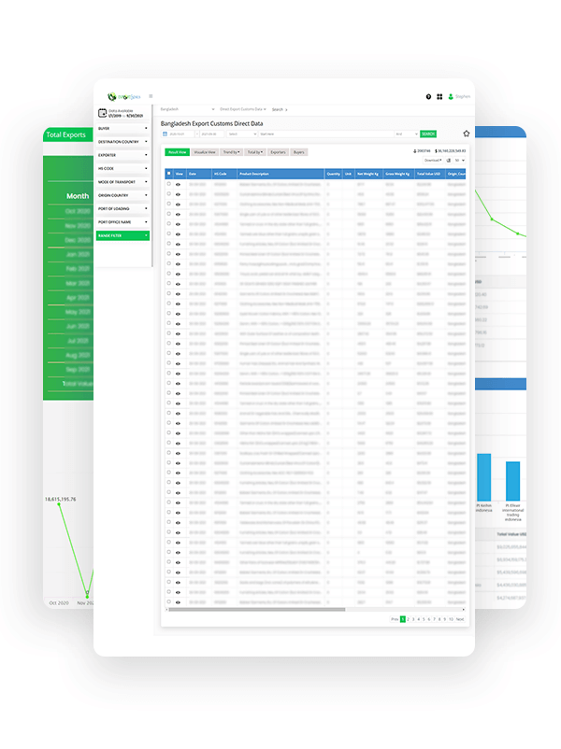Click the star favorite icon
Image resolution: width=561 pixels, height=749 pixels.
pyautogui.click(x=466, y=134)
